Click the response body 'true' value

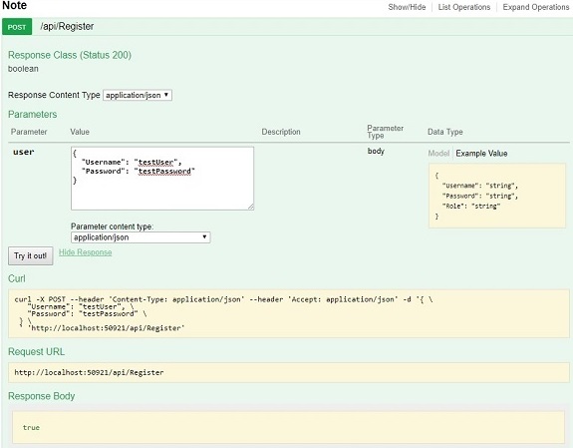pyautogui.click(x=31, y=427)
